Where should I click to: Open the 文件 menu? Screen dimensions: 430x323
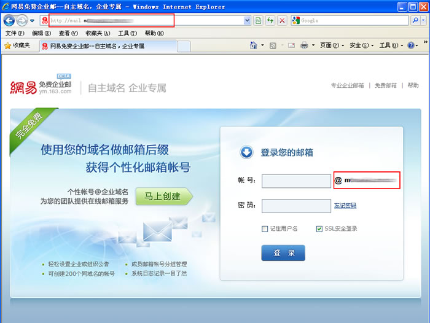click(15, 33)
